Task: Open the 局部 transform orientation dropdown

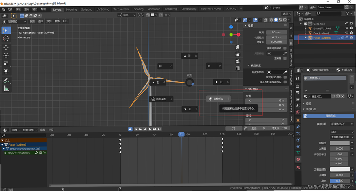Action: (127, 15)
